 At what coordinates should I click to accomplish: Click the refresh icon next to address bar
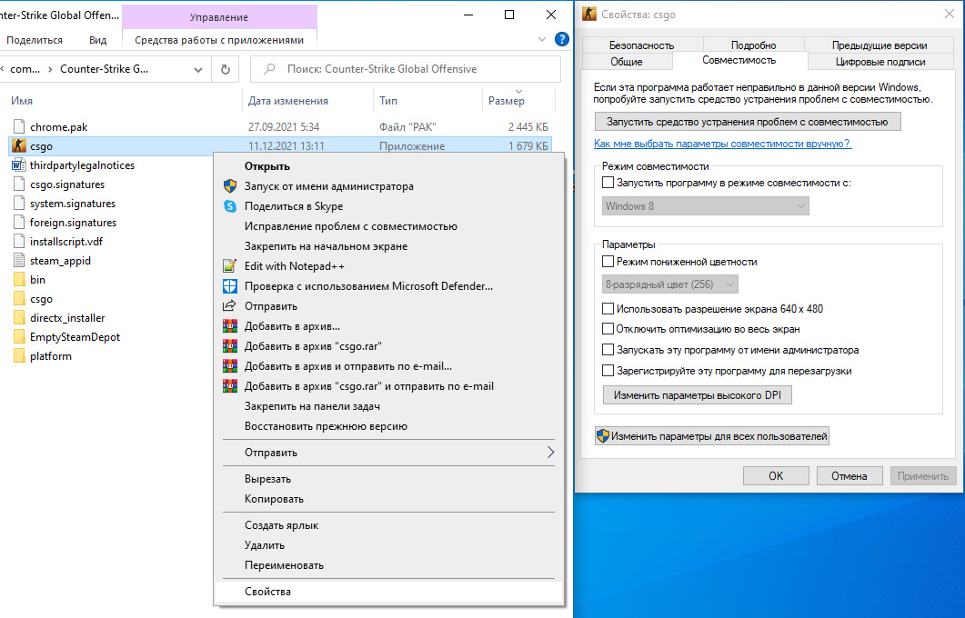click(x=226, y=69)
